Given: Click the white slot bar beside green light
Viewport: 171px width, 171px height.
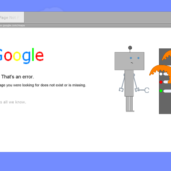Looking at the screenshot, I should [x=167, y=91].
